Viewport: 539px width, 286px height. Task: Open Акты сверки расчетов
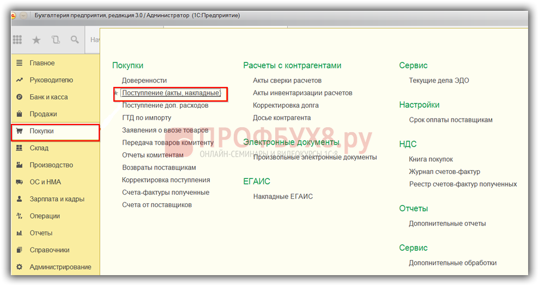click(287, 80)
